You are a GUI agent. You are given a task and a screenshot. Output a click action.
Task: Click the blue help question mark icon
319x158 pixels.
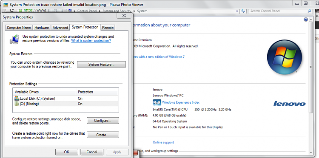pos(305,20)
